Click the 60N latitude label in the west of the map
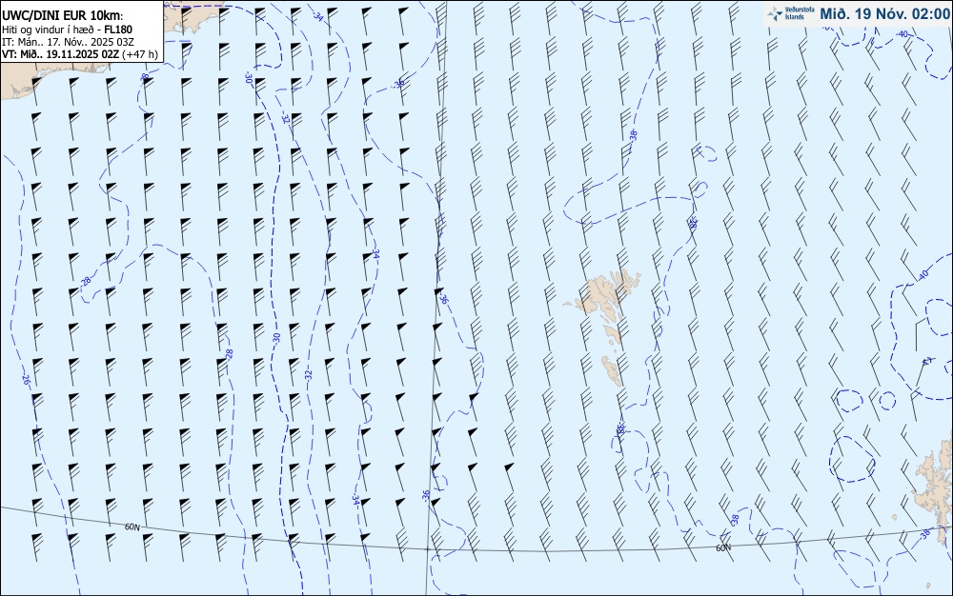953x596 pixels. tap(132, 526)
